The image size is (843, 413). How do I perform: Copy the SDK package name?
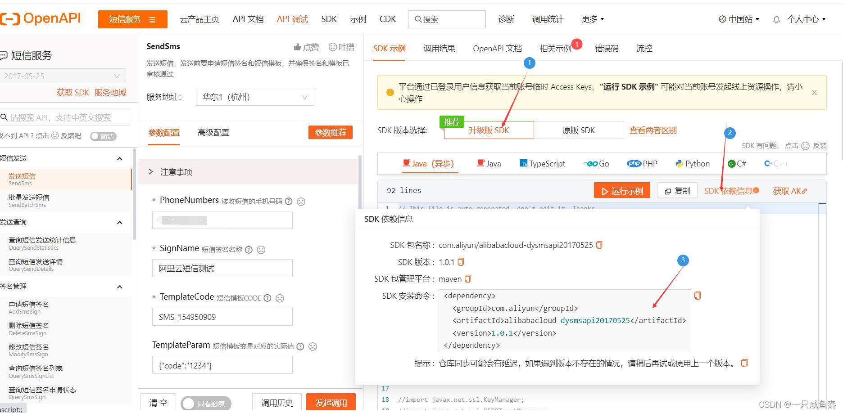pos(599,245)
